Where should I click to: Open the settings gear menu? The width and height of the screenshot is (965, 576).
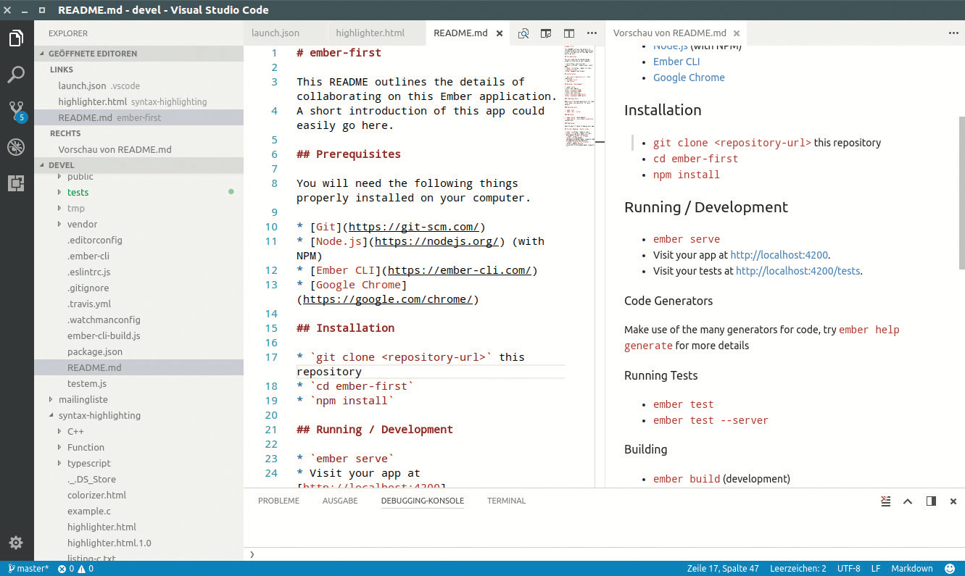(16, 543)
